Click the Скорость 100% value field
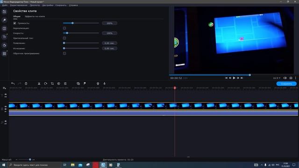This screenshot has height=168, width=299. 109,33
